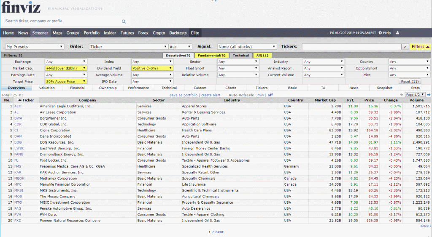The width and height of the screenshot is (432, 237).
Task: Open the Market Cap. filter dropdown
Action: [66, 68]
